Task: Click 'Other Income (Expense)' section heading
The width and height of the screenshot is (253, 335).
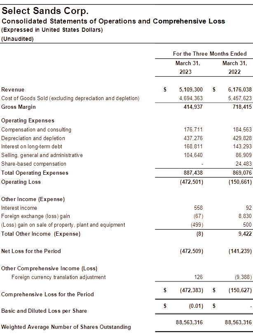Action: pos(33,199)
